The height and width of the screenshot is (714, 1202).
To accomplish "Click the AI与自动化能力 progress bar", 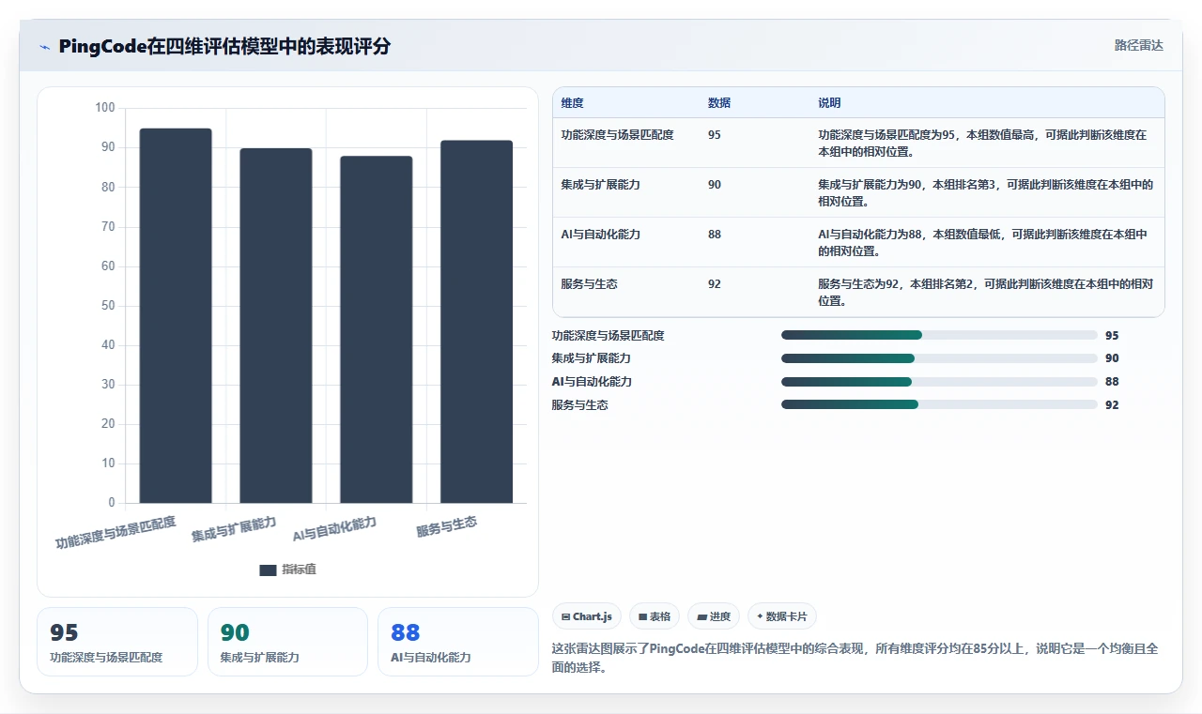I will click(939, 382).
